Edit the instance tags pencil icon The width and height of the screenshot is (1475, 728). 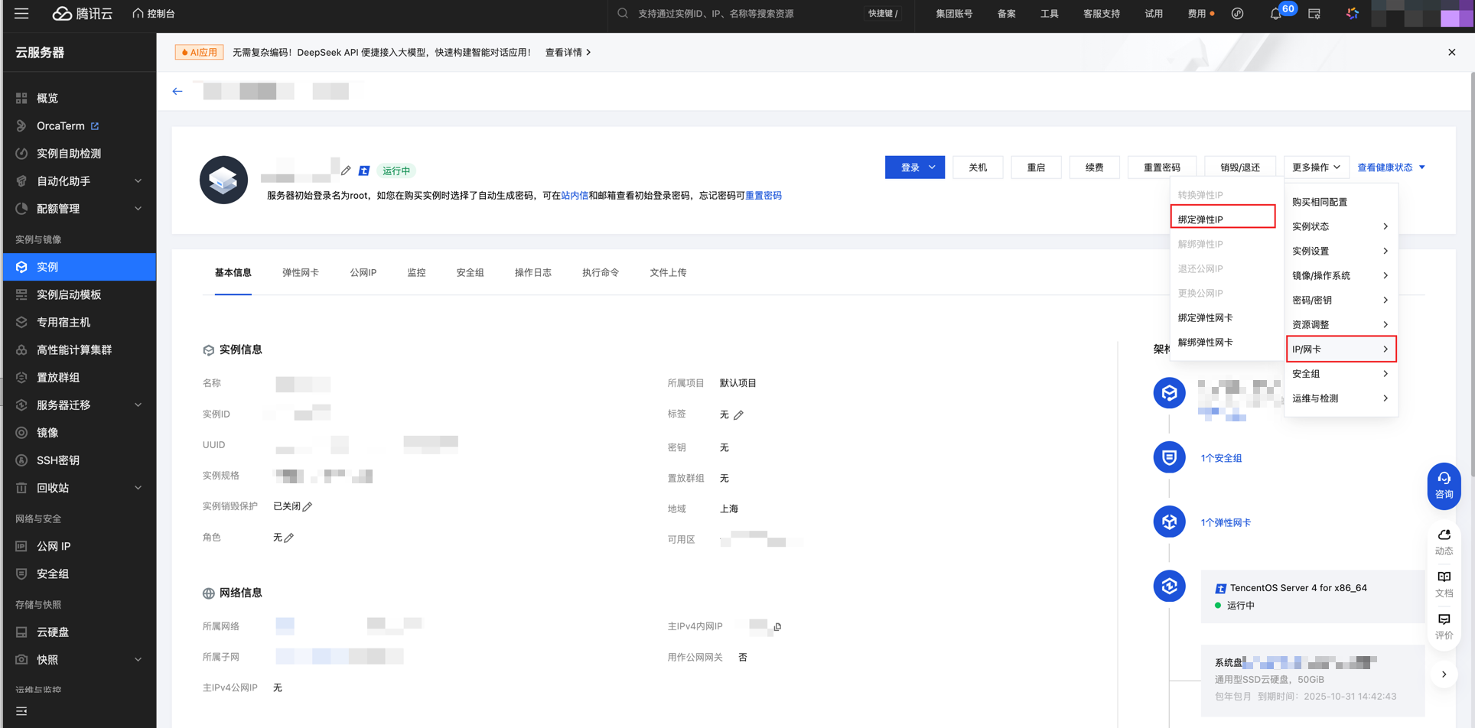click(x=738, y=415)
